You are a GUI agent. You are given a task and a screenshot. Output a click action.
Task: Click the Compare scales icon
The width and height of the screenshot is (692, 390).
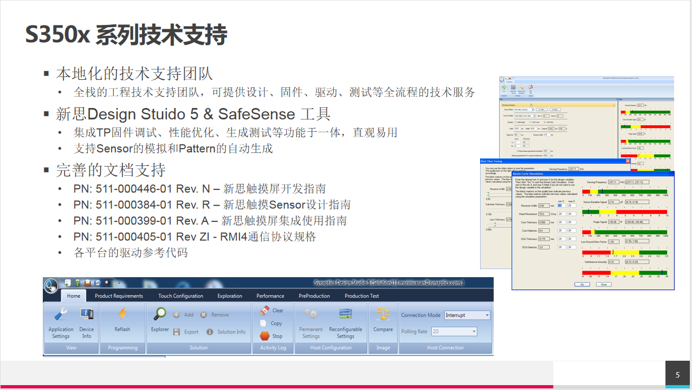383,314
